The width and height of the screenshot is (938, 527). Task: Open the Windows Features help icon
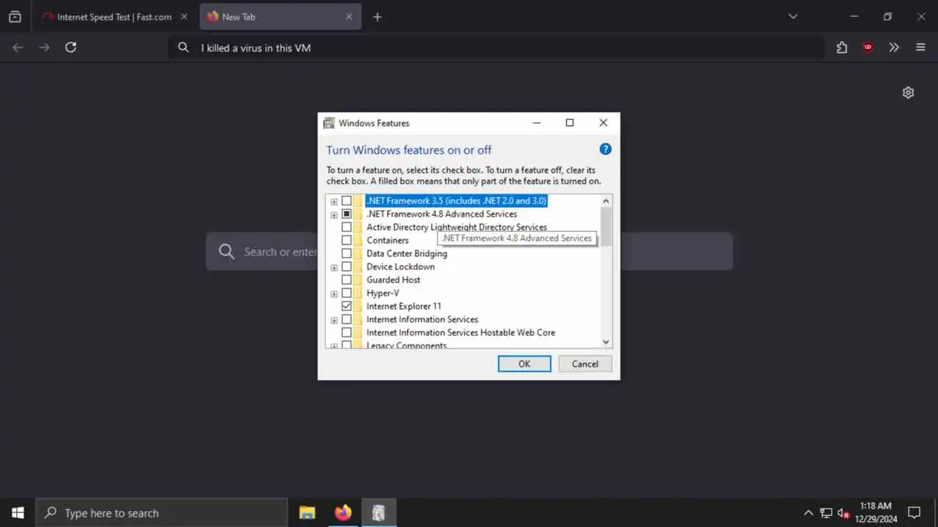tap(605, 149)
